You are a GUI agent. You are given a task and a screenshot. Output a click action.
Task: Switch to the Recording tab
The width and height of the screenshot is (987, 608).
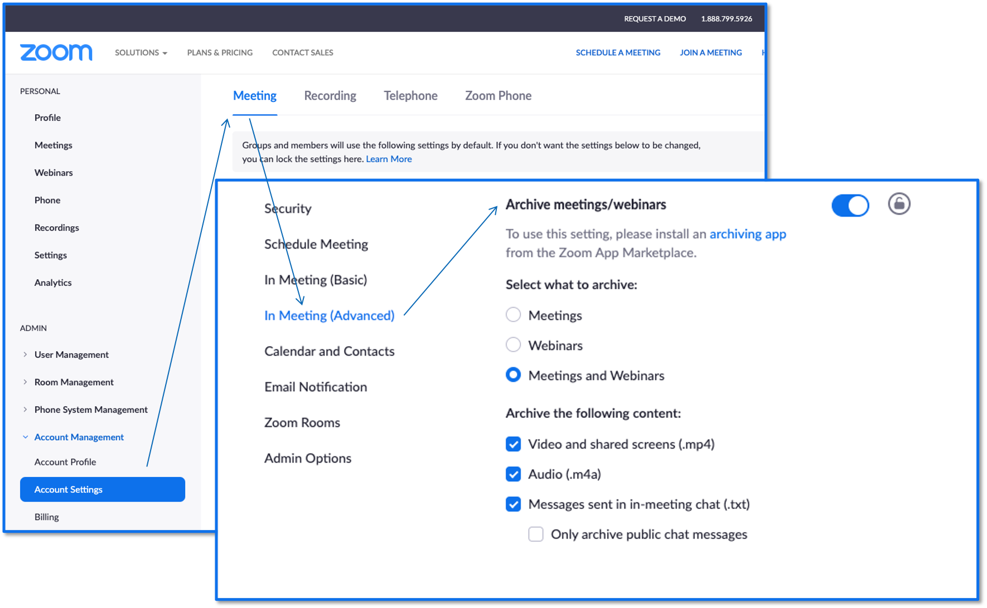click(330, 96)
